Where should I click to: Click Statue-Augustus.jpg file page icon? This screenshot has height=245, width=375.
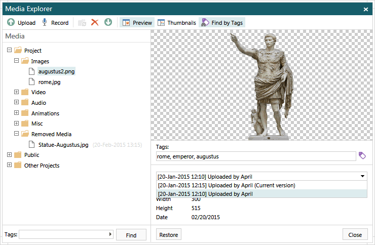31,144
